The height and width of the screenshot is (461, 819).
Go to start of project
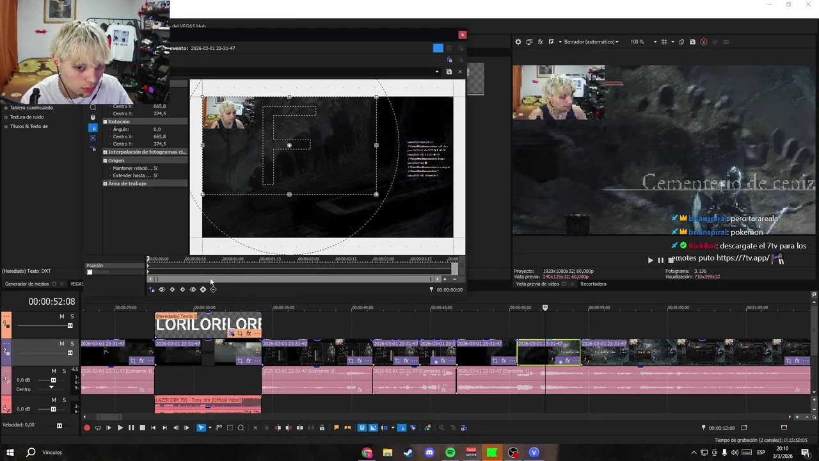153,428
